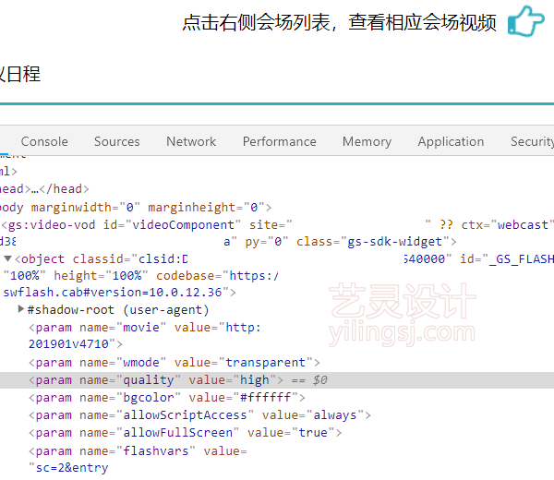
Task: Click the "true" allowFullScreen value
Action: [313, 433]
